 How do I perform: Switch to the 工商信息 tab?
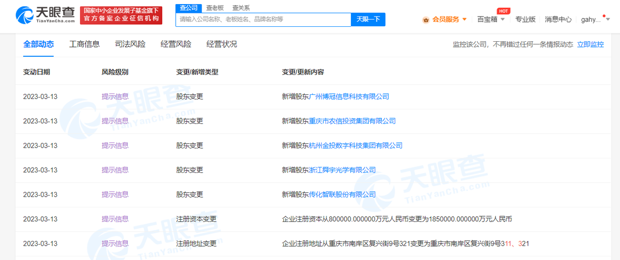coord(84,44)
